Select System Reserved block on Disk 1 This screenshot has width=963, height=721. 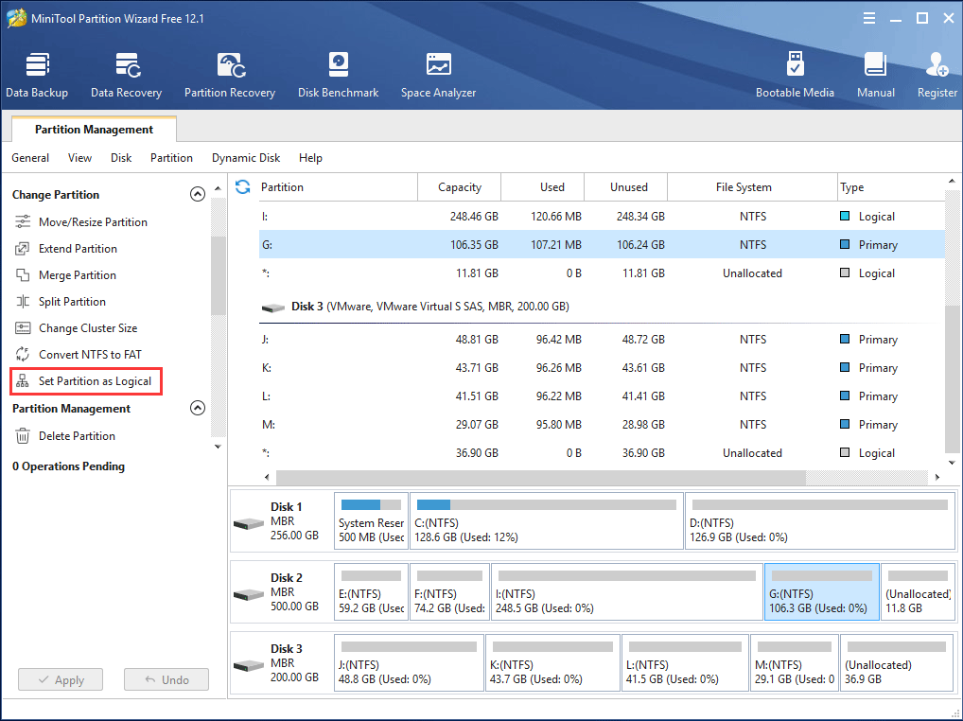(x=372, y=520)
